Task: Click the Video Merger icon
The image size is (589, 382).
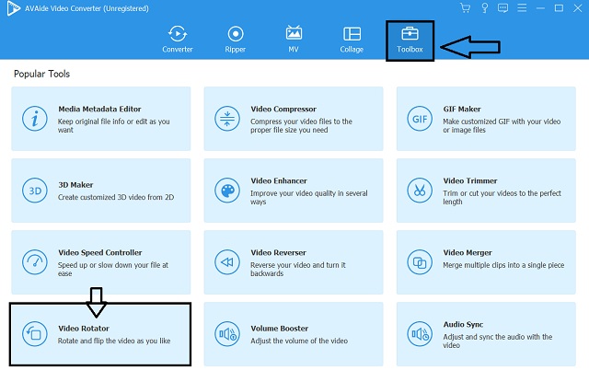Action: click(420, 262)
